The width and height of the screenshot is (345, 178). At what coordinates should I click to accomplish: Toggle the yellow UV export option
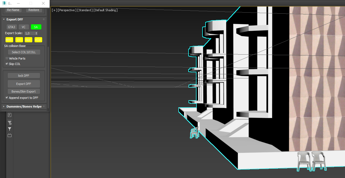(19, 40)
